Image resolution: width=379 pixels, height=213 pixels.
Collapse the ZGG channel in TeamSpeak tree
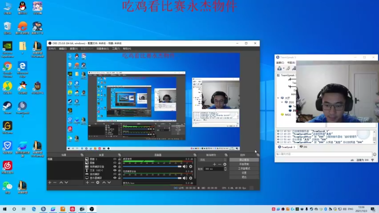pyautogui.click(x=282, y=102)
